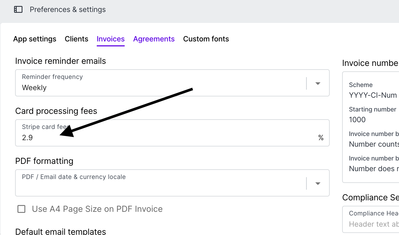The height and width of the screenshot is (235, 399).
Task: Switch to the Clients tab
Action: point(76,39)
